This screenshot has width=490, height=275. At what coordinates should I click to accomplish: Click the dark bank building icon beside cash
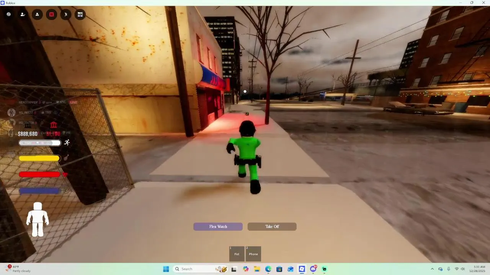[x=28, y=125]
